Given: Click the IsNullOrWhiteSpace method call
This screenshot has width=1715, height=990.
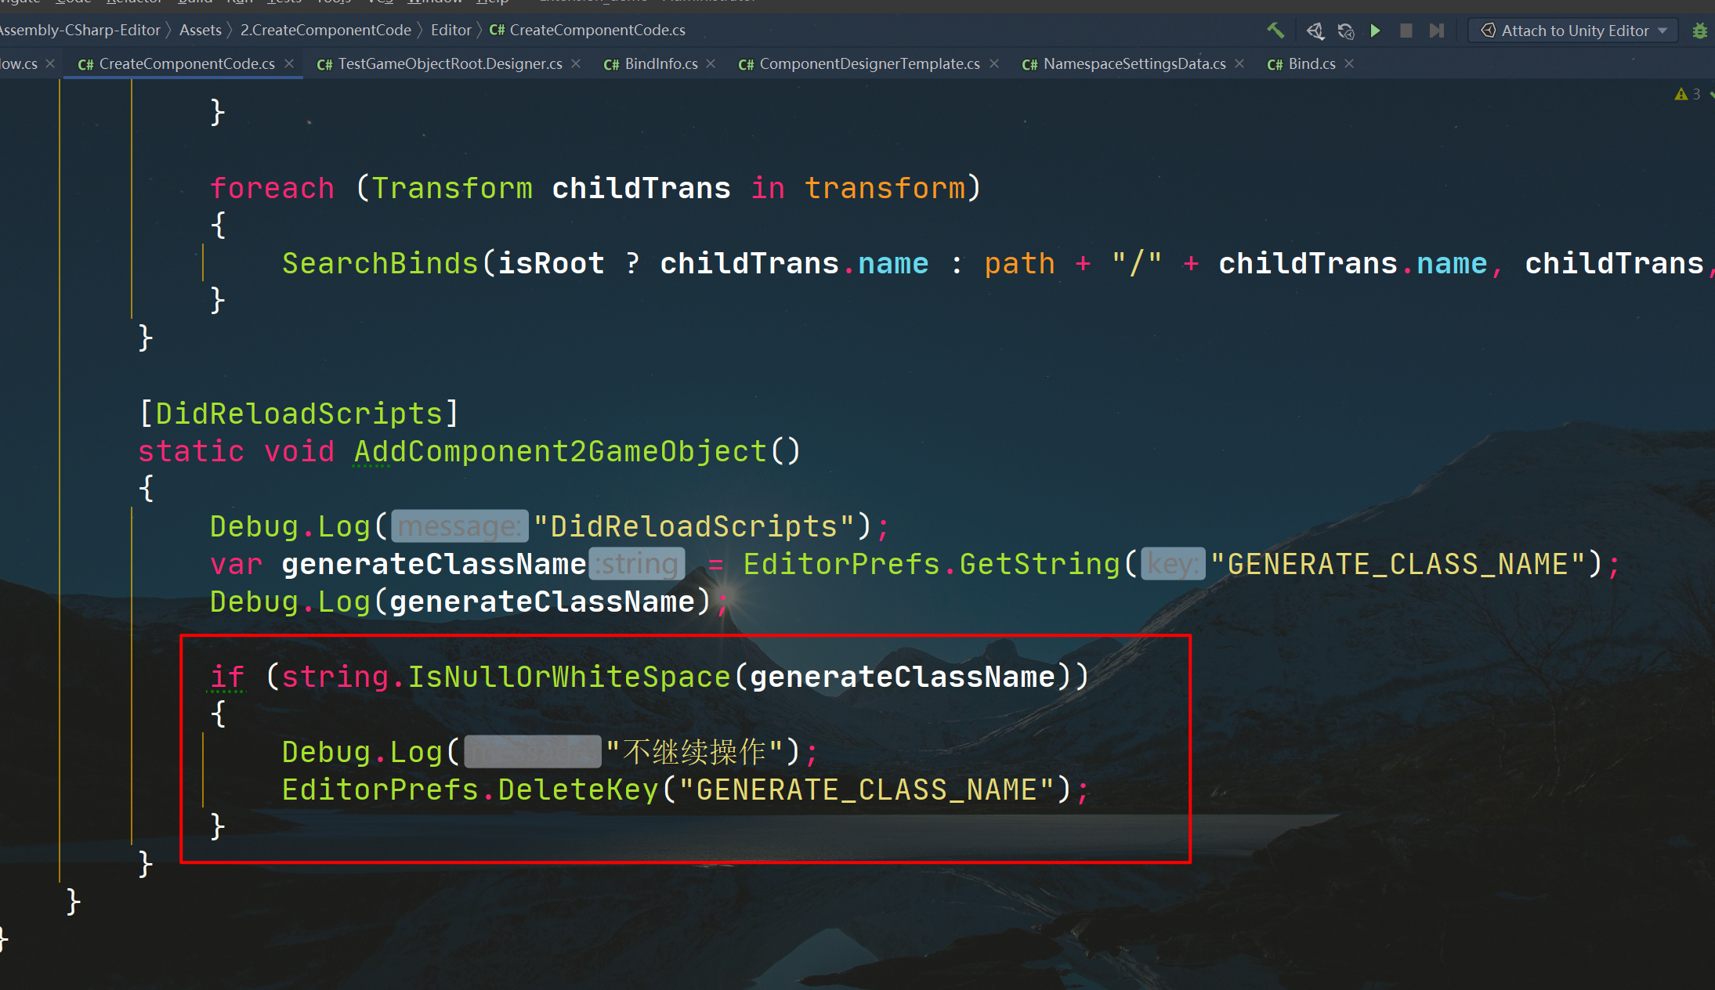Looking at the screenshot, I should click(569, 677).
